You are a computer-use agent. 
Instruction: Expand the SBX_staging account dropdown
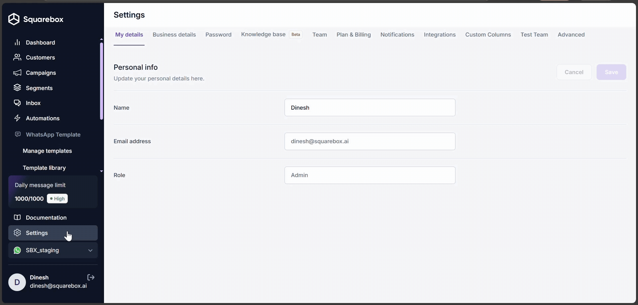(90, 250)
